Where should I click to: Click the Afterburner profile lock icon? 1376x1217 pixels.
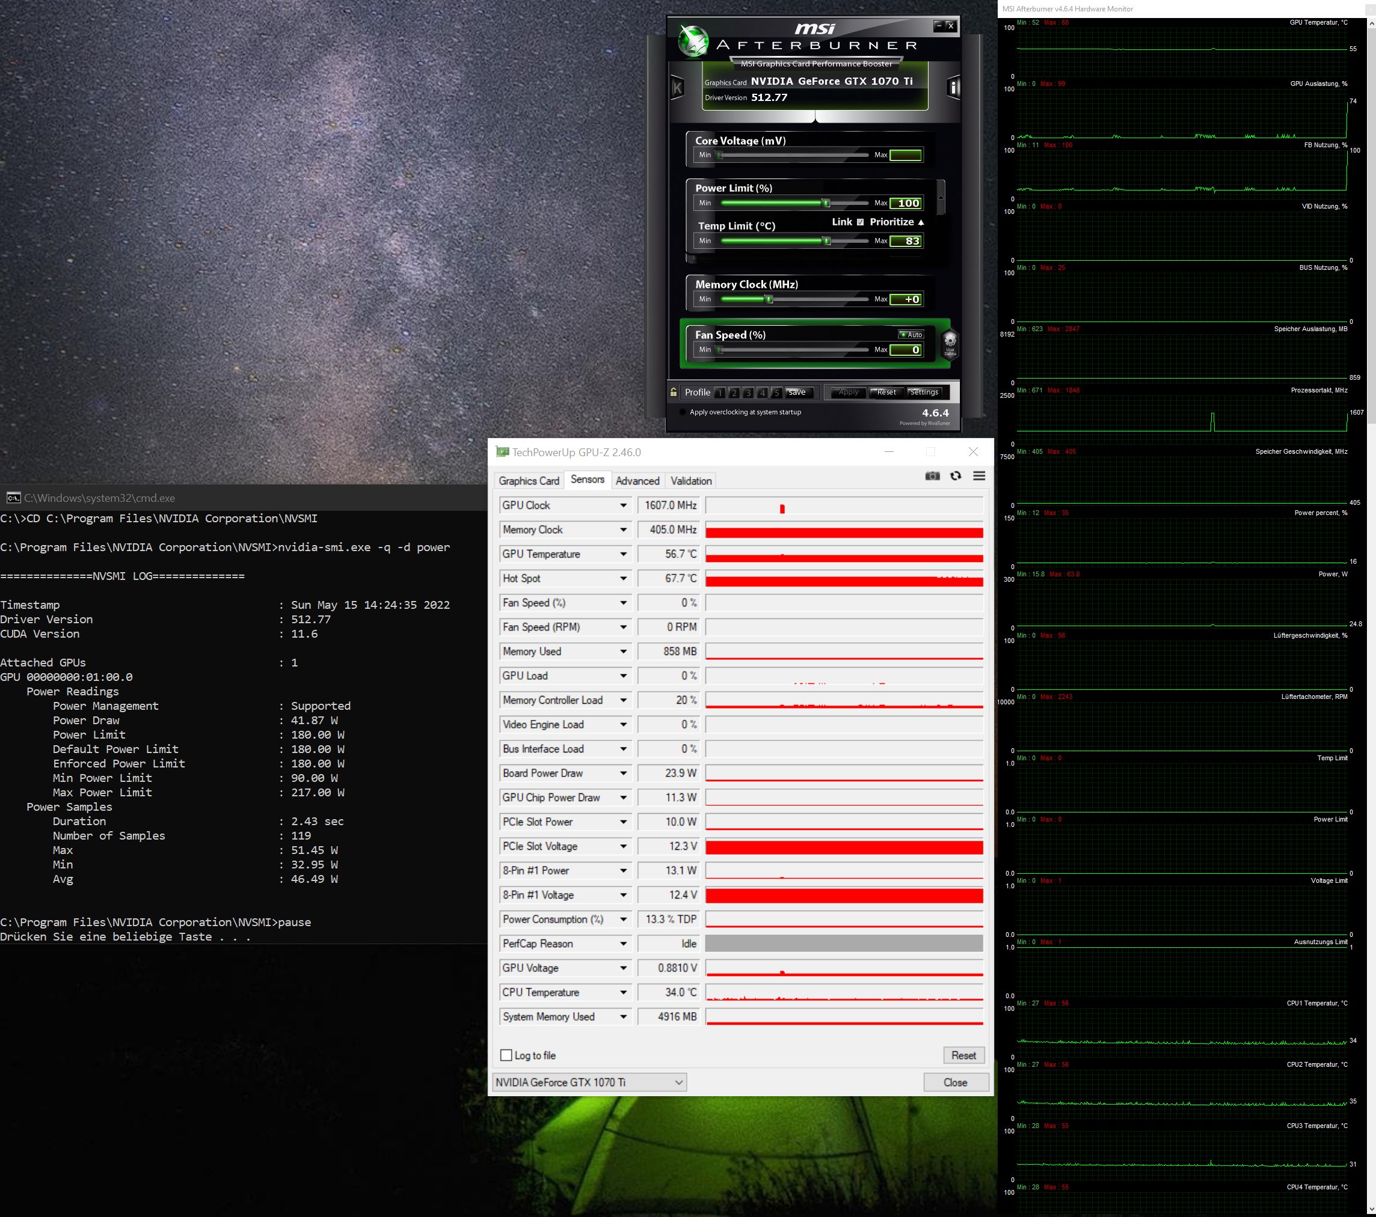pos(674,392)
